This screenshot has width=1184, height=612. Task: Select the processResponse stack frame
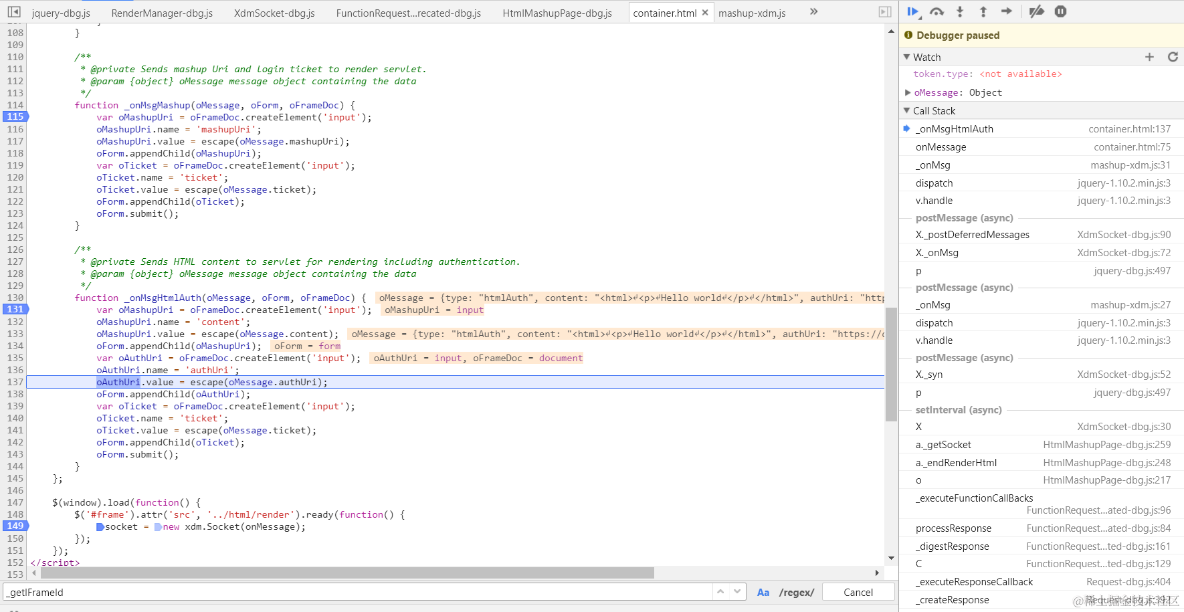pyautogui.click(x=1042, y=528)
